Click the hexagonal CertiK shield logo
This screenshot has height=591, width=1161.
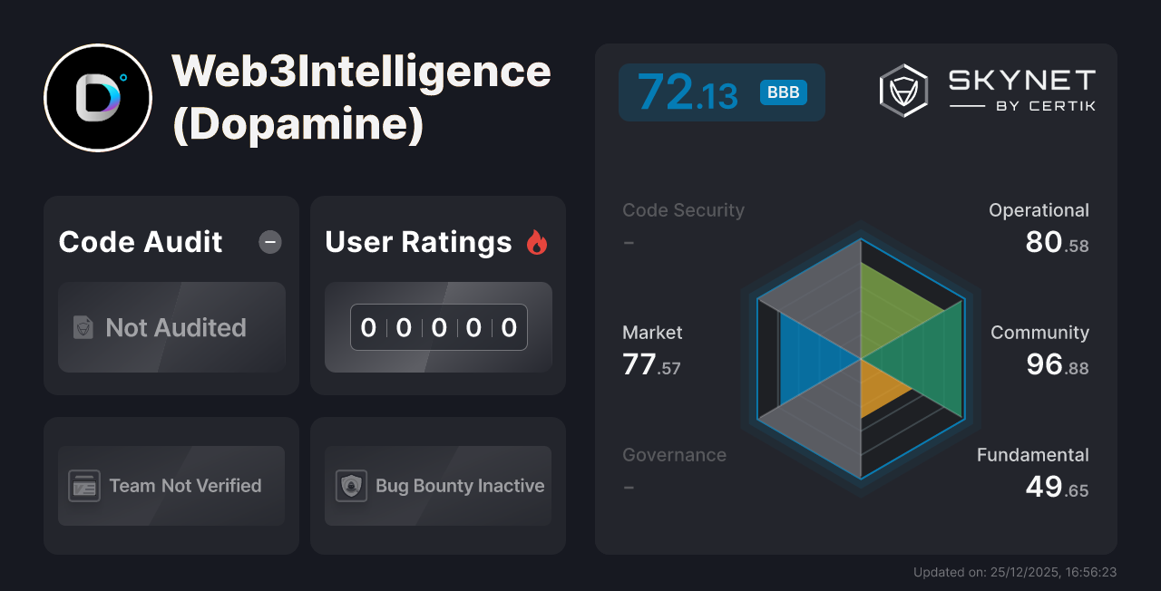pyautogui.click(x=902, y=89)
